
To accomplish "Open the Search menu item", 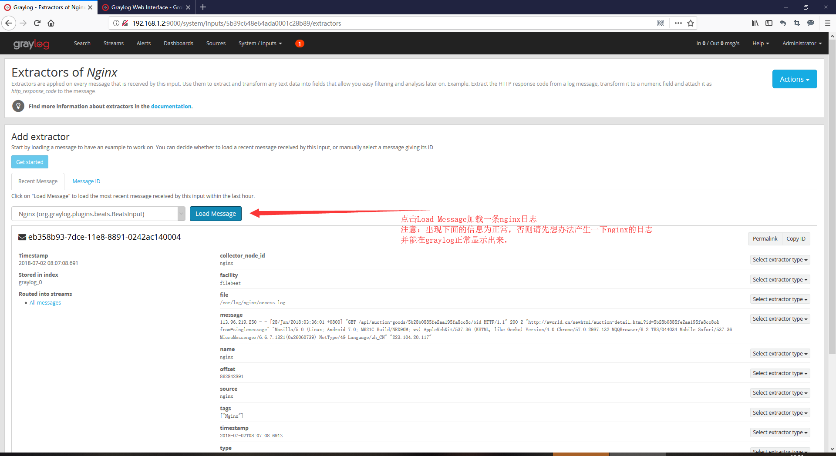I will [x=82, y=44].
